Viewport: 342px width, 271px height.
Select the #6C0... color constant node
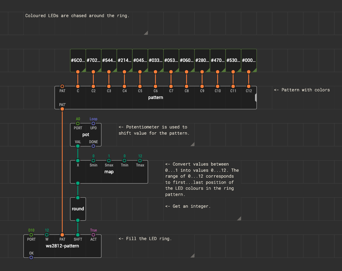click(x=78, y=60)
